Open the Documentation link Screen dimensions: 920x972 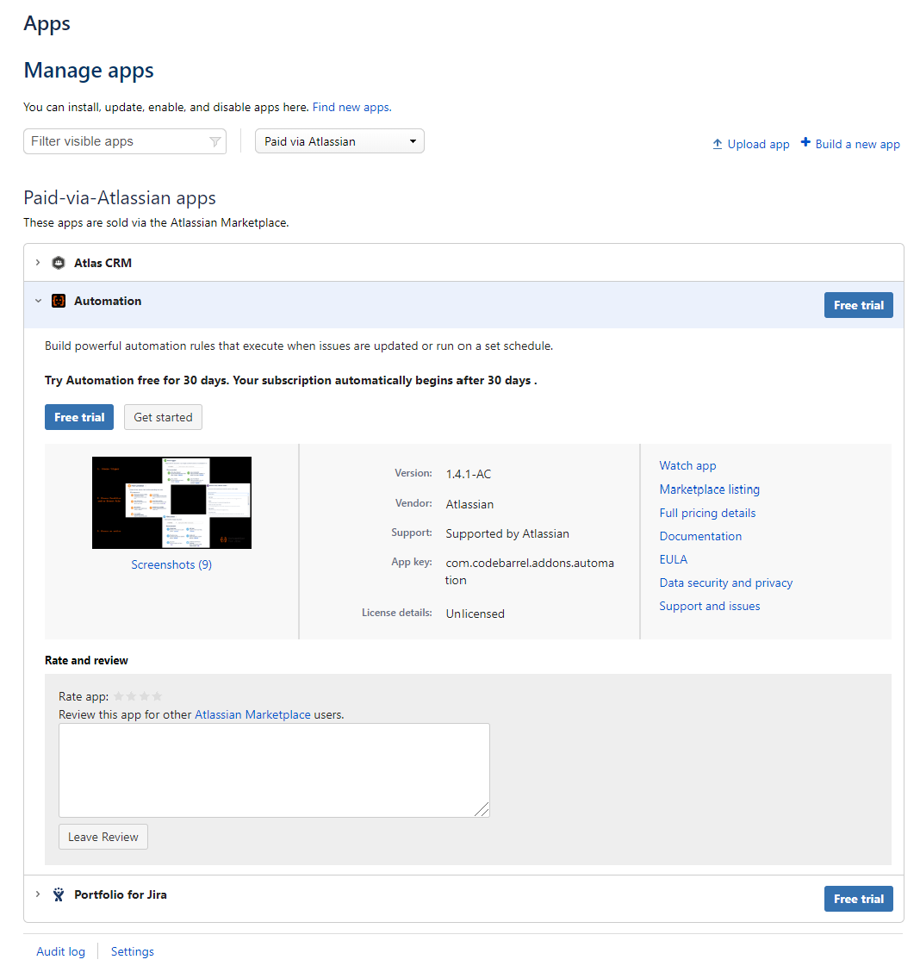(700, 536)
